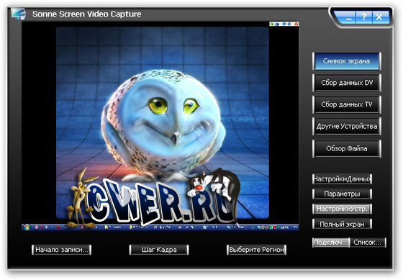Image resolution: width=403 pixels, height=280 pixels.
Task: Start recording with Начало записи...
Action: click(61, 249)
